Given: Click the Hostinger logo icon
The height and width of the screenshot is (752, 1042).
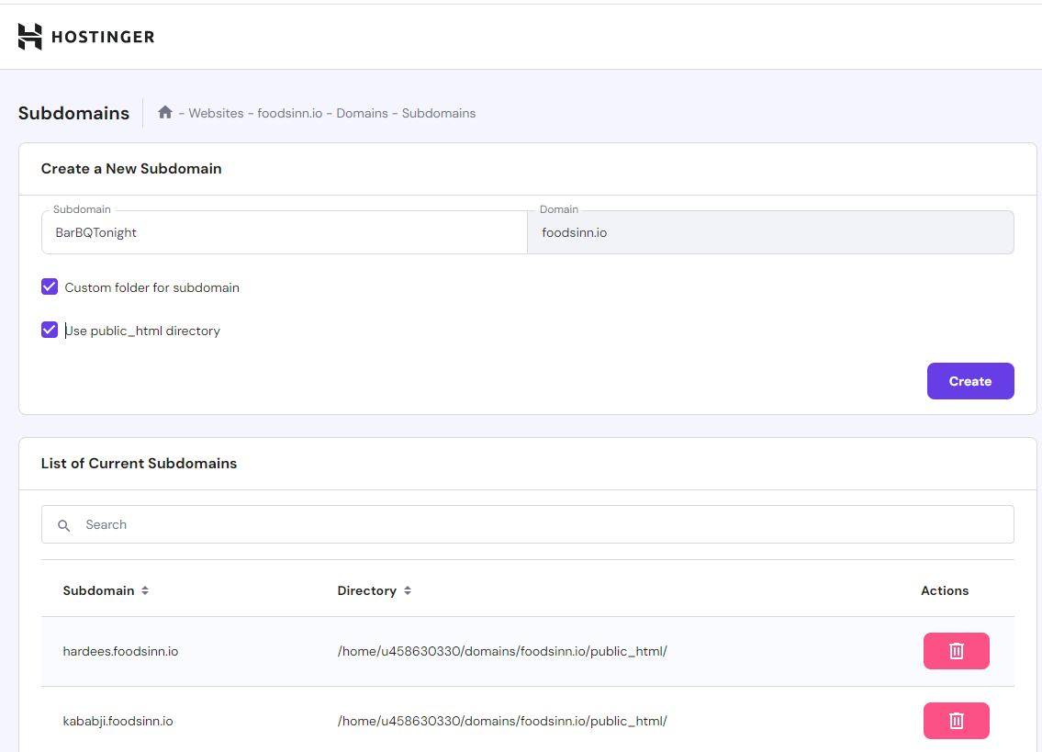Looking at the screenshot, I should [x=30, y=37].
